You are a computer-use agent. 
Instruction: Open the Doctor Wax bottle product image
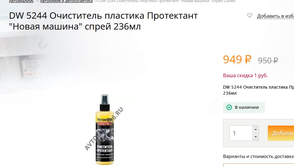(105, 130)
